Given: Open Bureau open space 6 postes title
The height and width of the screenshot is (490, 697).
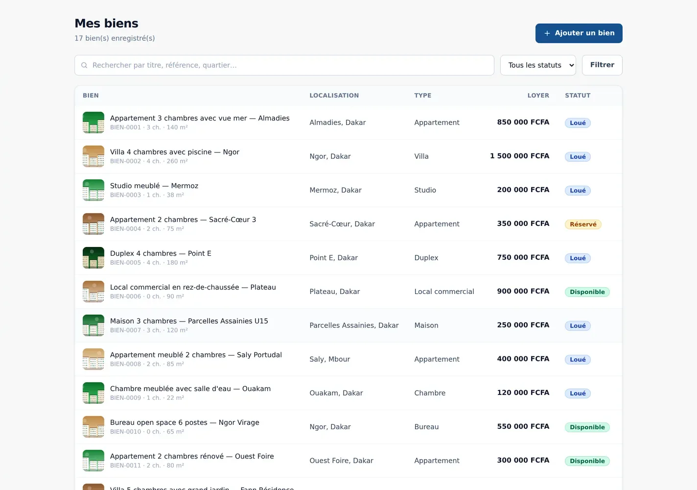Looking at the screenshot, I should (x=185, y=422).
